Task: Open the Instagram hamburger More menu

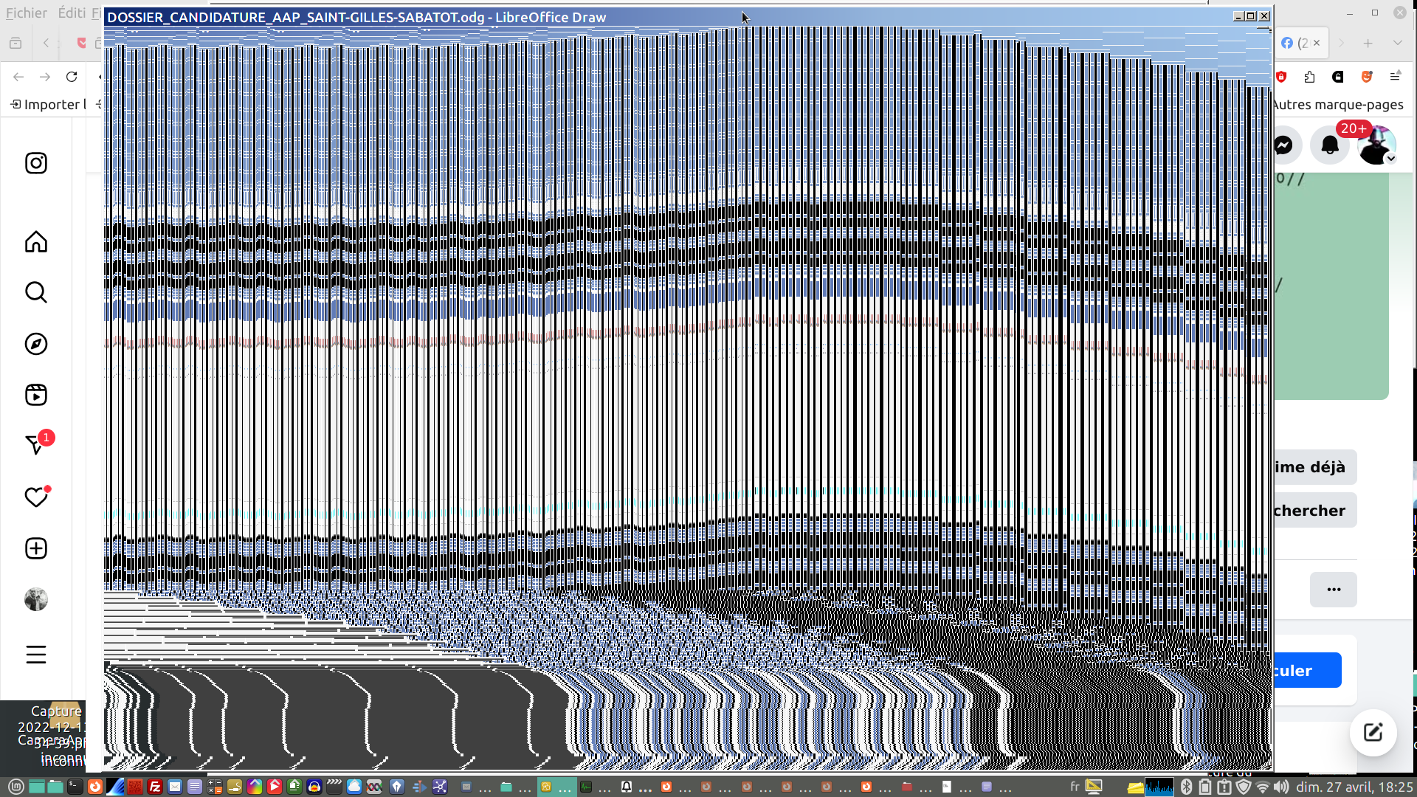Action: [x=35, y=655]
